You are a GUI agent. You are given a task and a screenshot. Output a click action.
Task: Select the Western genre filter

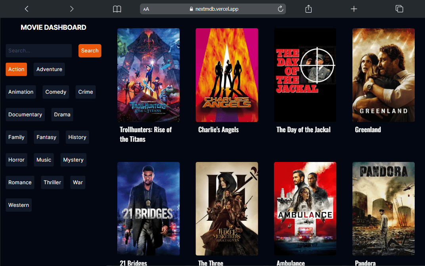coord(19,205)
